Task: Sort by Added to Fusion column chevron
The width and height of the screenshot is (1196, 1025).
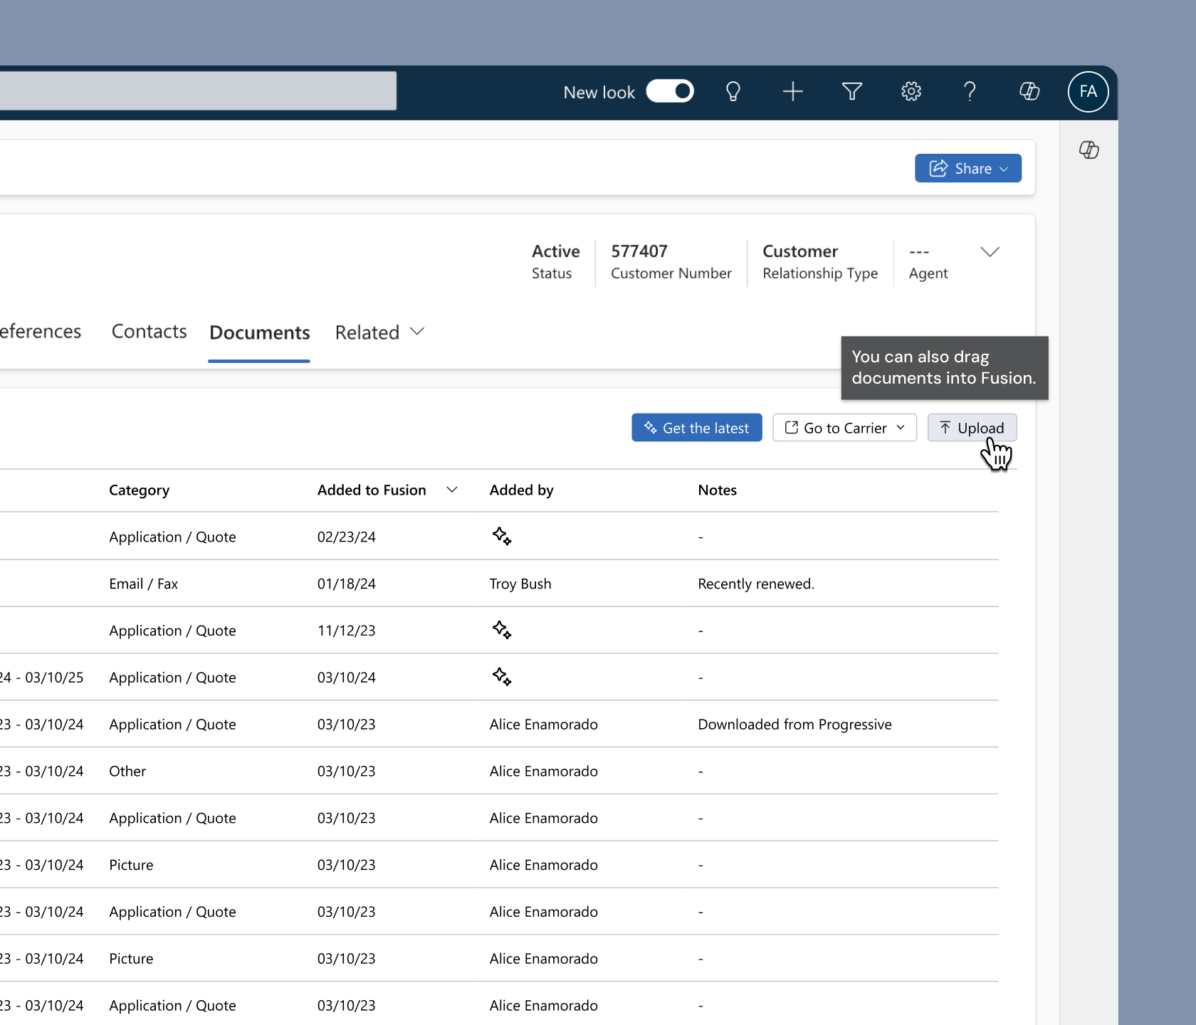Action: 452,490
